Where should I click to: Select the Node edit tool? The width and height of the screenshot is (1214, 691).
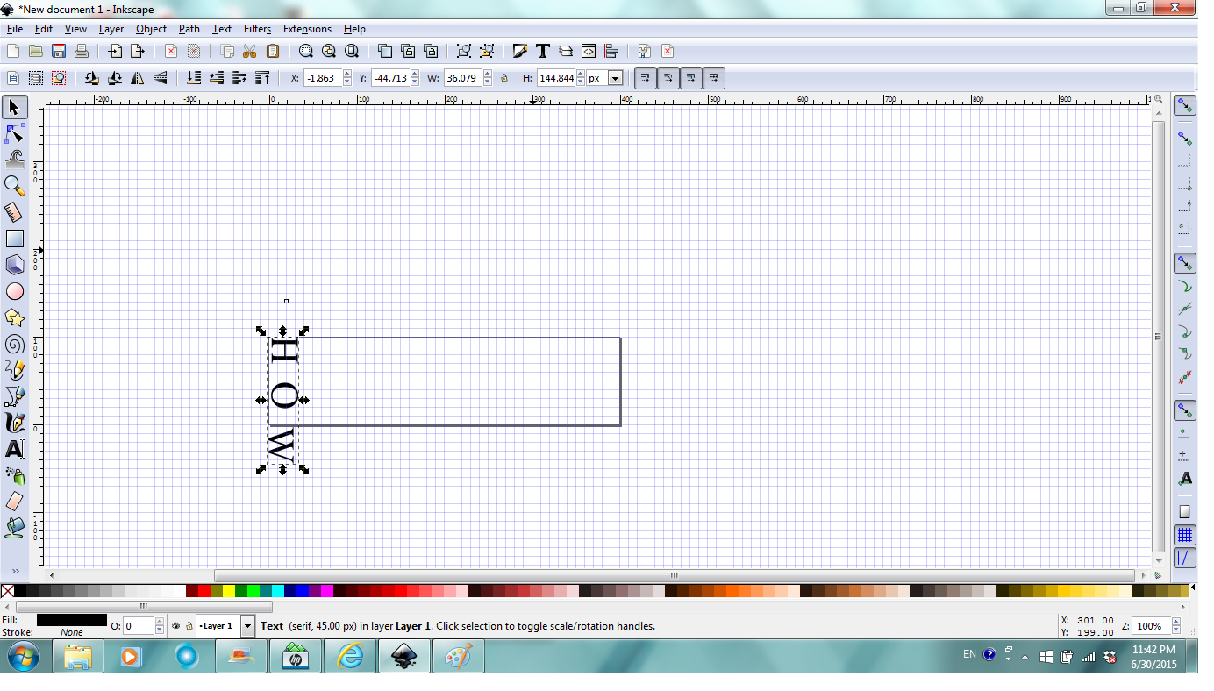tap(15, 133)
